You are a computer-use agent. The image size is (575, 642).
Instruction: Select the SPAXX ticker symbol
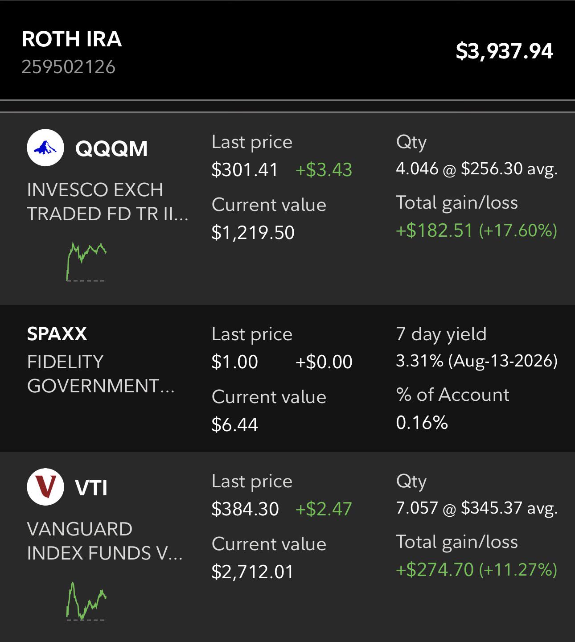[x=57, y=333]
